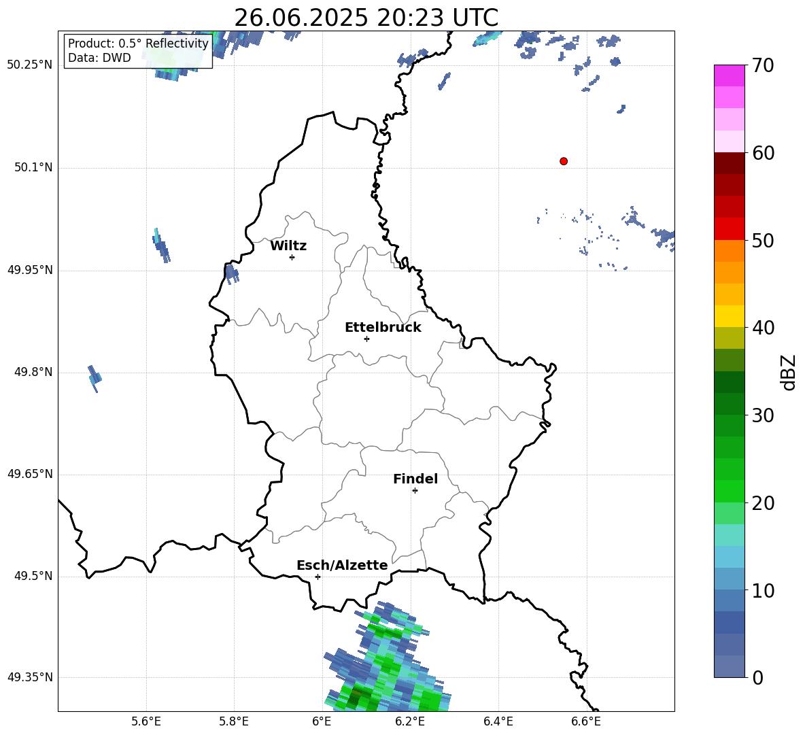Pick the magenta top colorbar swatch
This screenshot has width=805, height=735.
click(730, 76)
